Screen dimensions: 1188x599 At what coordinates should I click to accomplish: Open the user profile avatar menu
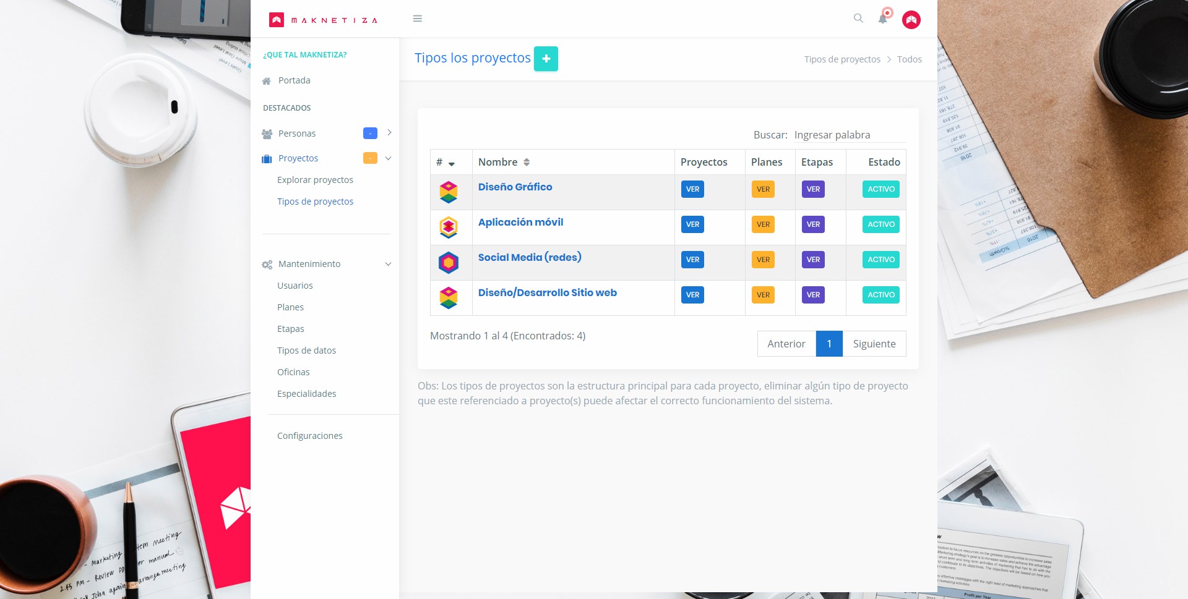pyautogui.click(x=911, y=20)
